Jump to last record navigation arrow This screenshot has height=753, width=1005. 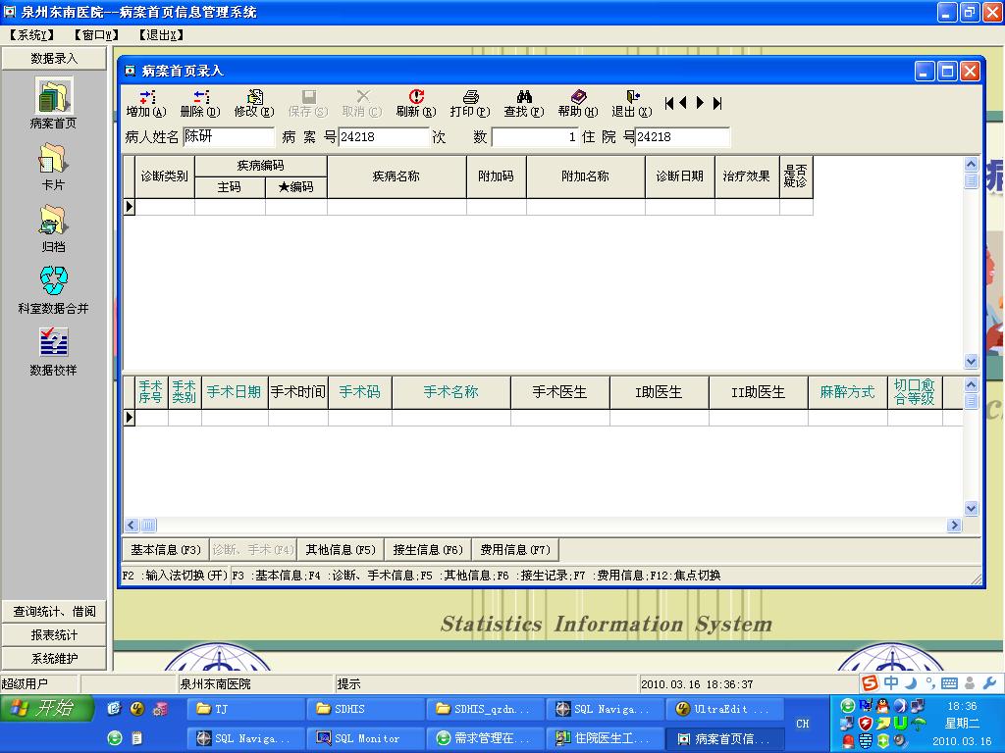click(x=717, y=102)
